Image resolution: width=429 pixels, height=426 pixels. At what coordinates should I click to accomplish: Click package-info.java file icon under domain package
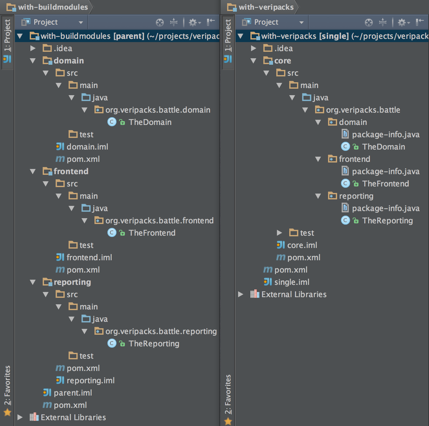(x=345, y=134)
